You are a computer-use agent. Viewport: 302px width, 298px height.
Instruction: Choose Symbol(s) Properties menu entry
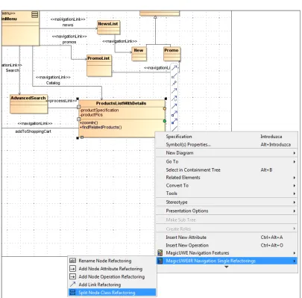point(227,144)
